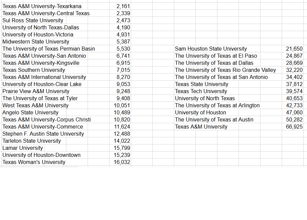Click the cell containing 47,060
This screenshot has height=220, width=307.
[x=294, y=113]
